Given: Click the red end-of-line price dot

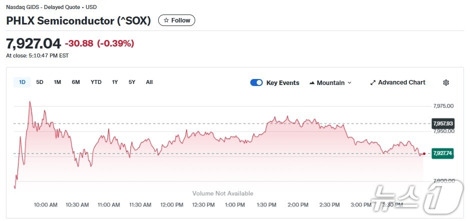Looking at the screenshot, I should (x=424, y=153).
